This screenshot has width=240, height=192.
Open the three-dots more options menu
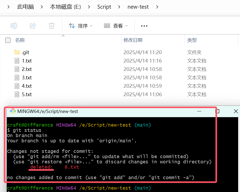tap(144, 26)
